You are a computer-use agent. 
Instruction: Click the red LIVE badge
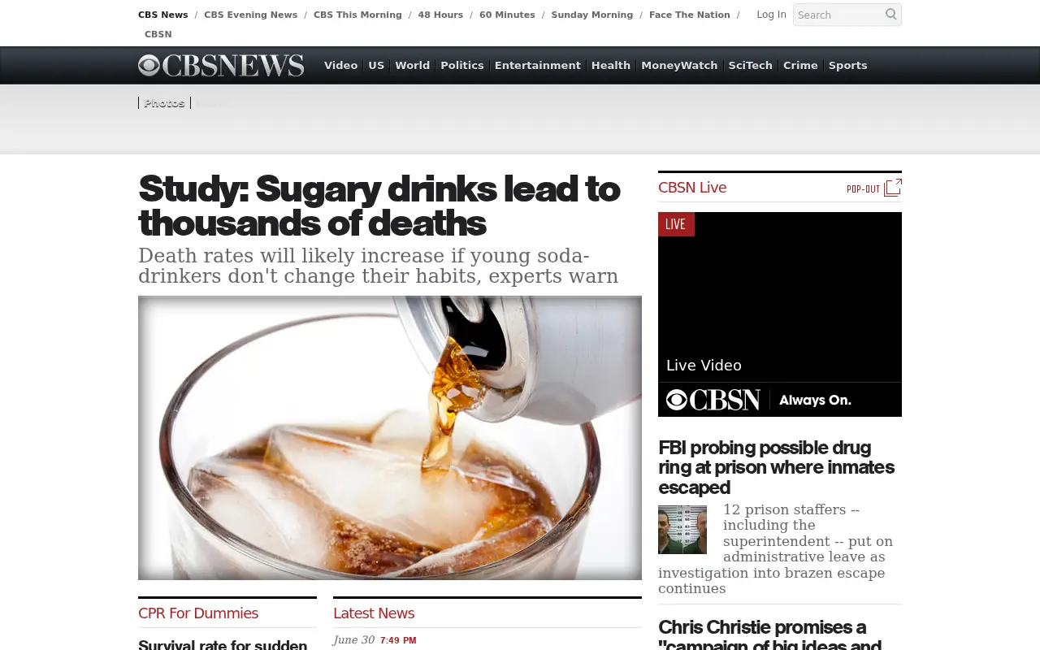point(676,224)
